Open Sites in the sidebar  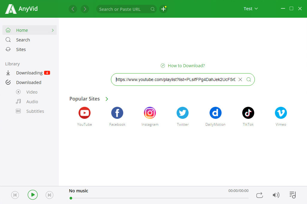(x=30, y=49)
